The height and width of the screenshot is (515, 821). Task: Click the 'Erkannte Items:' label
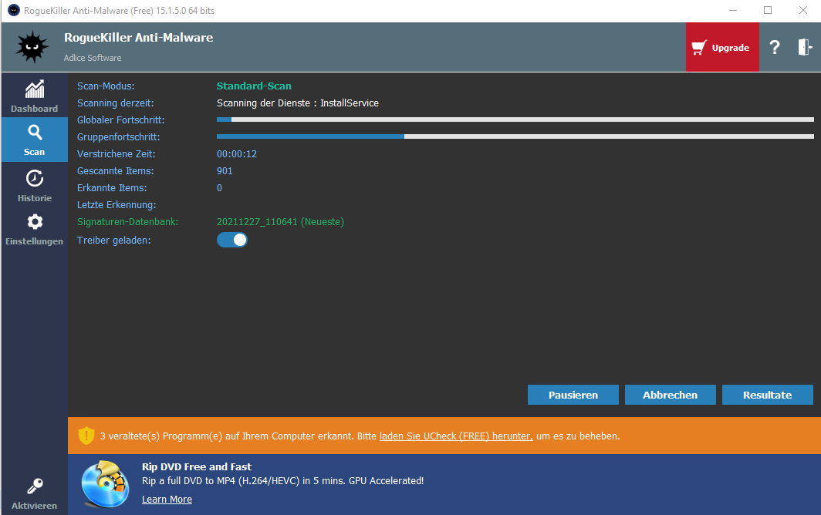(x=112, y=188)
